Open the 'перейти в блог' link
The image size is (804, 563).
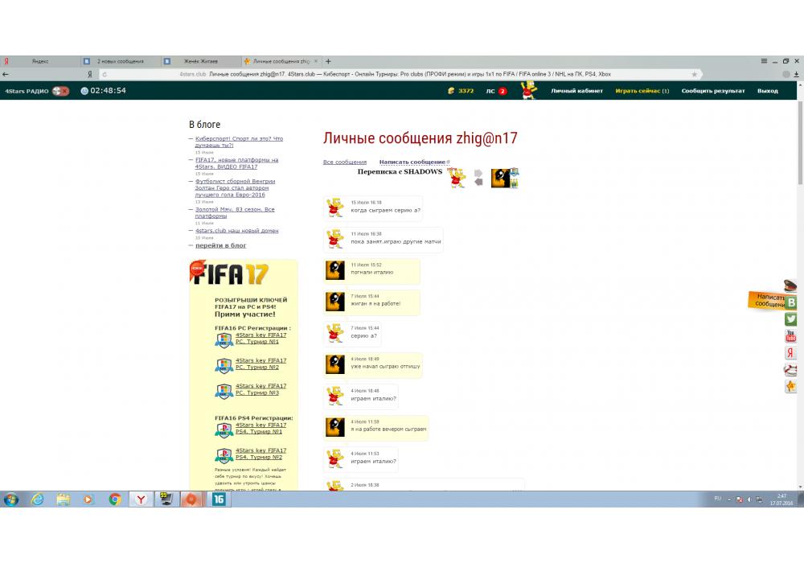(220, 245)
